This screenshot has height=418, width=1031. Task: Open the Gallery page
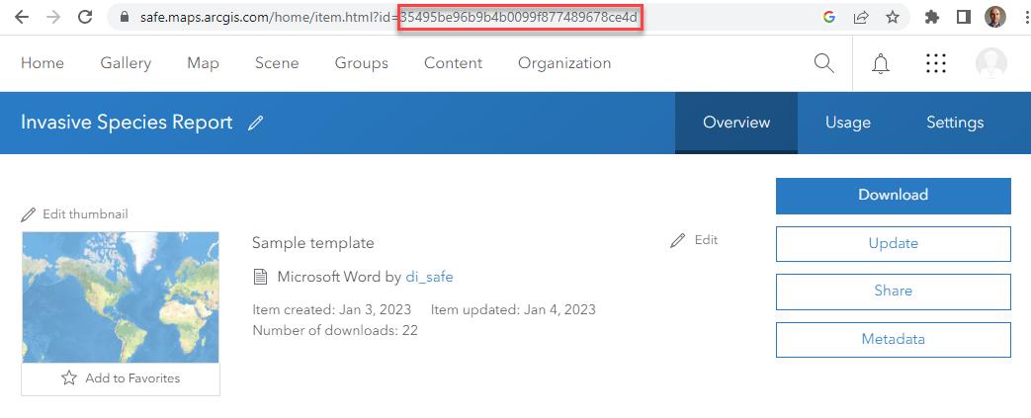coord(126,63)
